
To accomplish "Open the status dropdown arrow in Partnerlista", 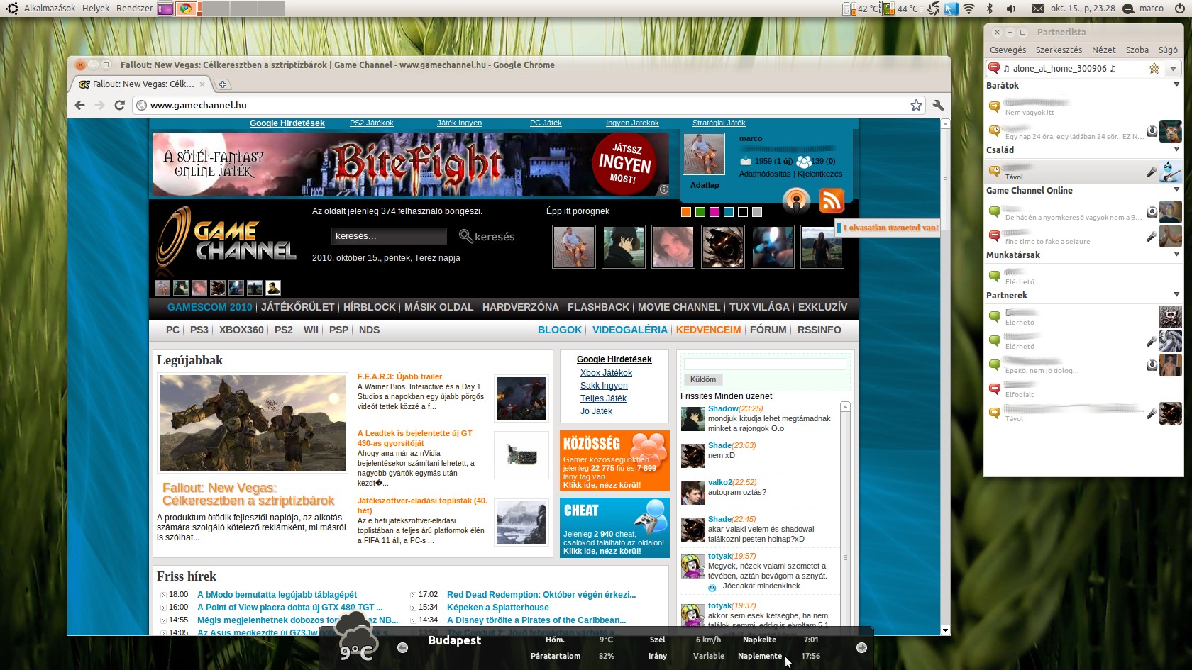I will (x=1173, y=69).
